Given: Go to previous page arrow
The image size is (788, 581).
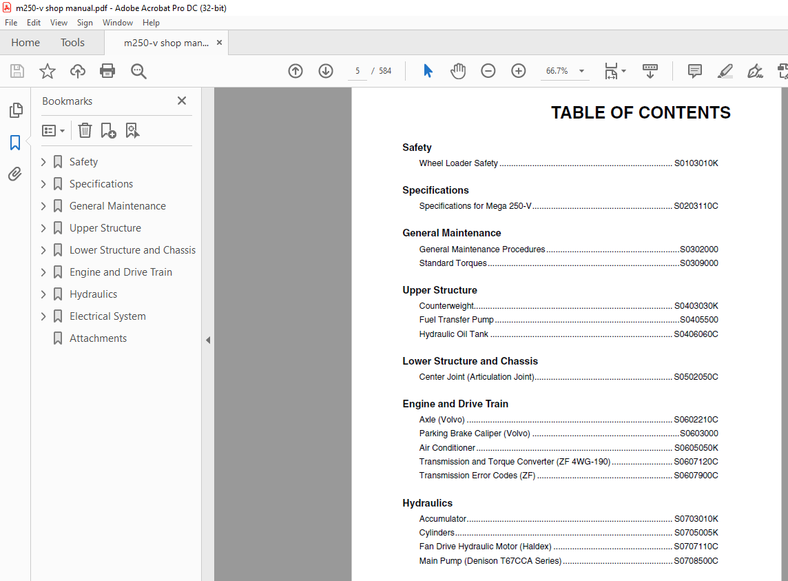Looking at the screenshot, I should coord(295,71).
